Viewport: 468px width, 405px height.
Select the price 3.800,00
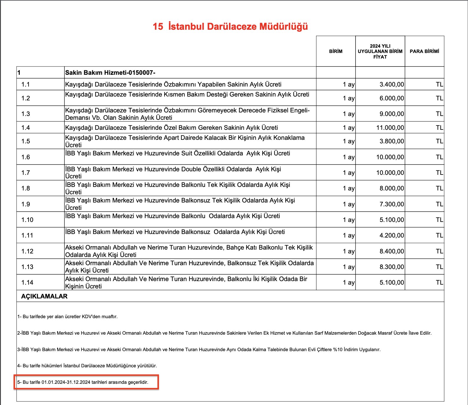click(392, 141)
